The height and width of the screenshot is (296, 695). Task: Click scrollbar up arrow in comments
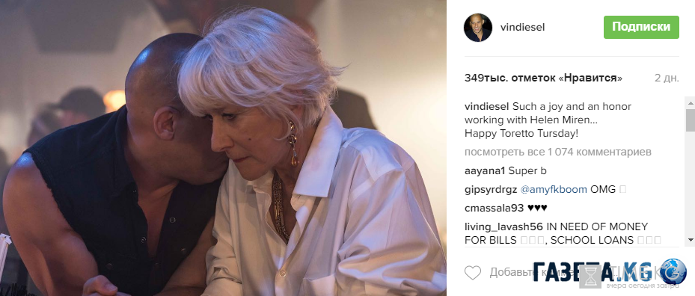coord(690,103)
